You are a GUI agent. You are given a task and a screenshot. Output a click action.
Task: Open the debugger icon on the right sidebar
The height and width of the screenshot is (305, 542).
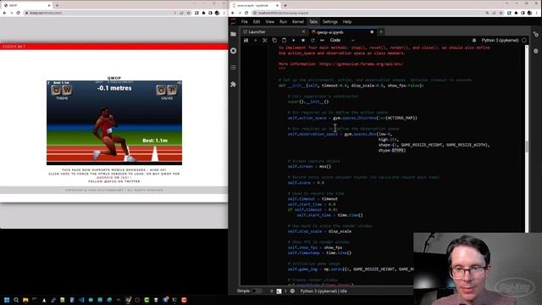536,51
